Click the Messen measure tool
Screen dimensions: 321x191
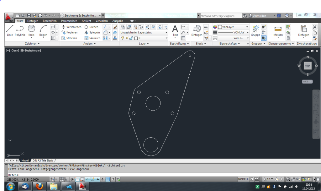coord(278,31)
